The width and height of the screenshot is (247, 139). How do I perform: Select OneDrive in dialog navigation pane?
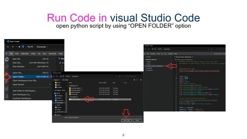(x=61, y=90)
